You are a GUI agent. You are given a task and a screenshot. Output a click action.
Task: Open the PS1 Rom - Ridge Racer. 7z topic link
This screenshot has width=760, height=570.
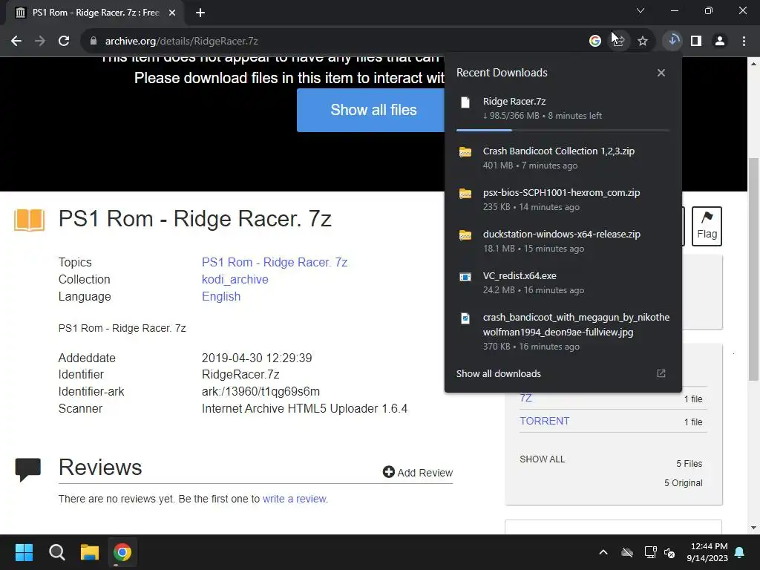[x=275, y=262]
